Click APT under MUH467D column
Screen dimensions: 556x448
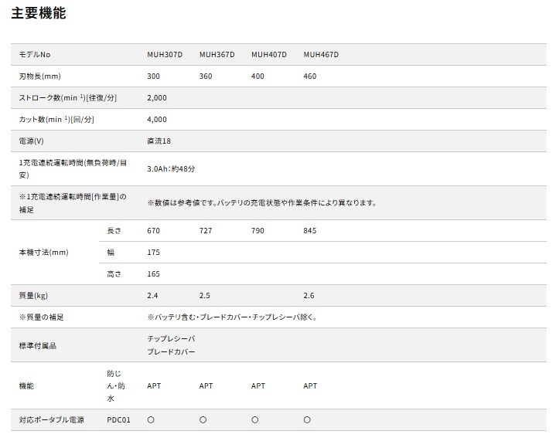pos(310,385)
